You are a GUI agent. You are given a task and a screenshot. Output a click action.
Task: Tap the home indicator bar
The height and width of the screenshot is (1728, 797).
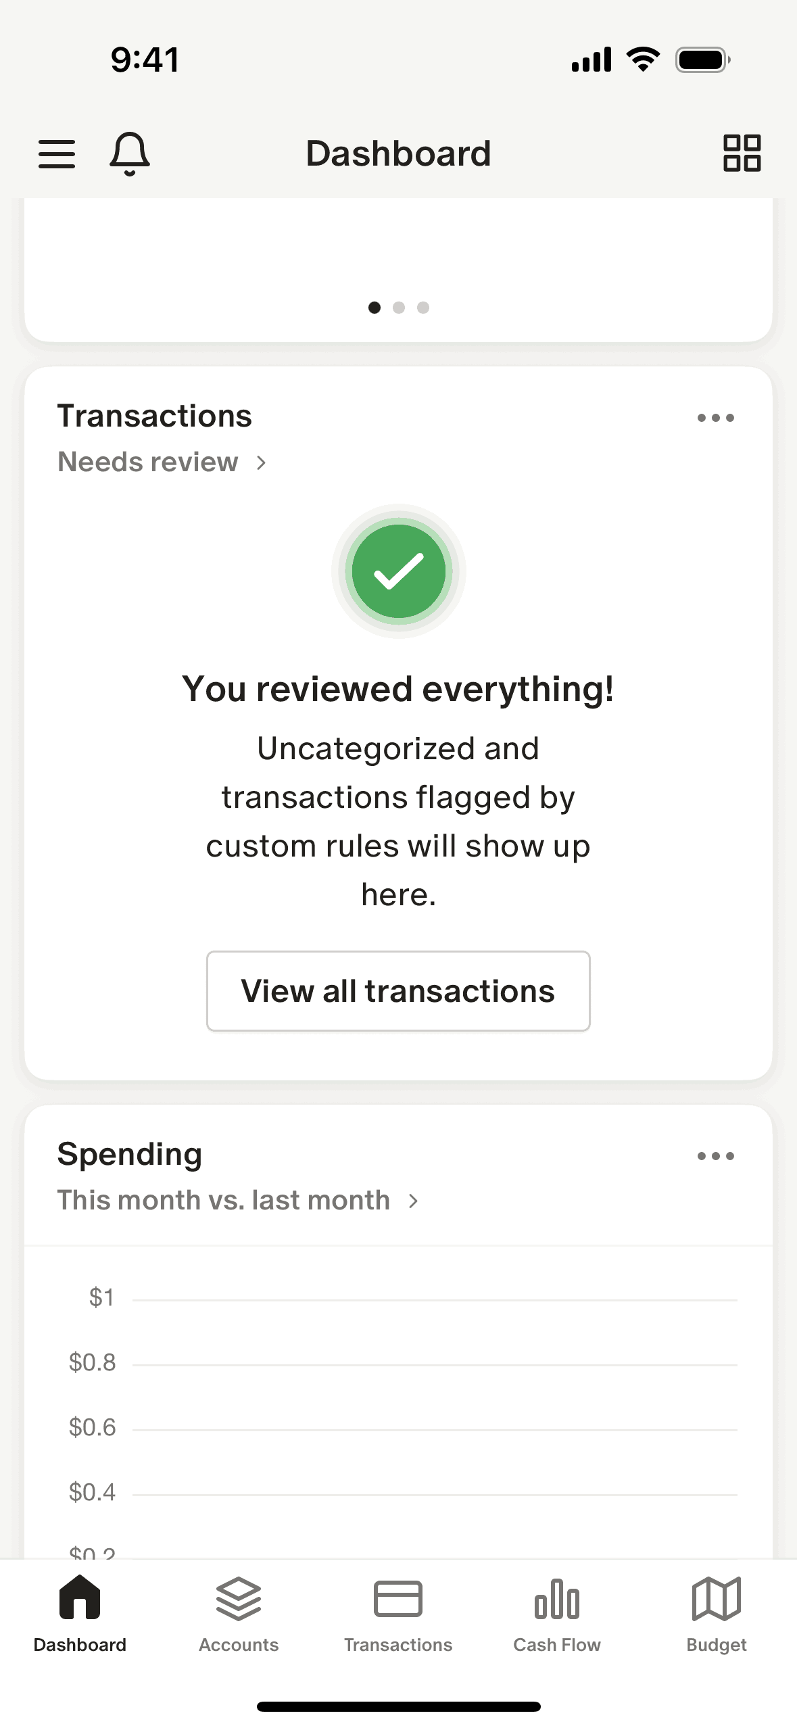(x=399, y=1706)
